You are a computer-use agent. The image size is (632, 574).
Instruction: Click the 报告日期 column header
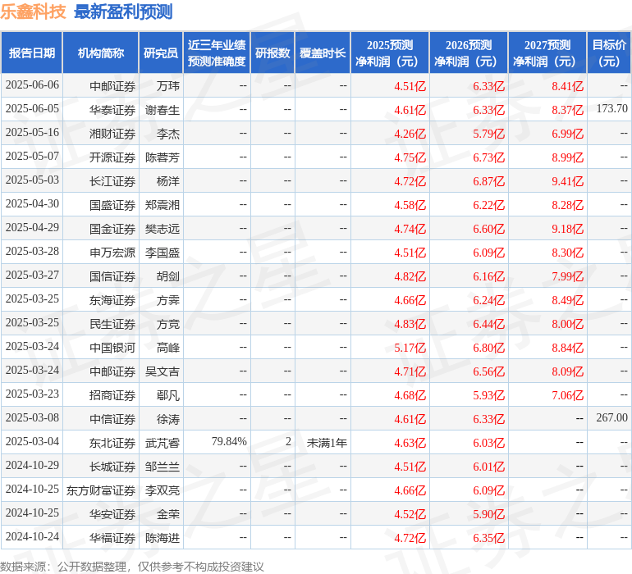(x=32, y=52)
